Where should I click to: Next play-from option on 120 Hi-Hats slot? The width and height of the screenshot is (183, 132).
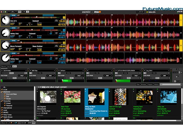click(26, 75)
